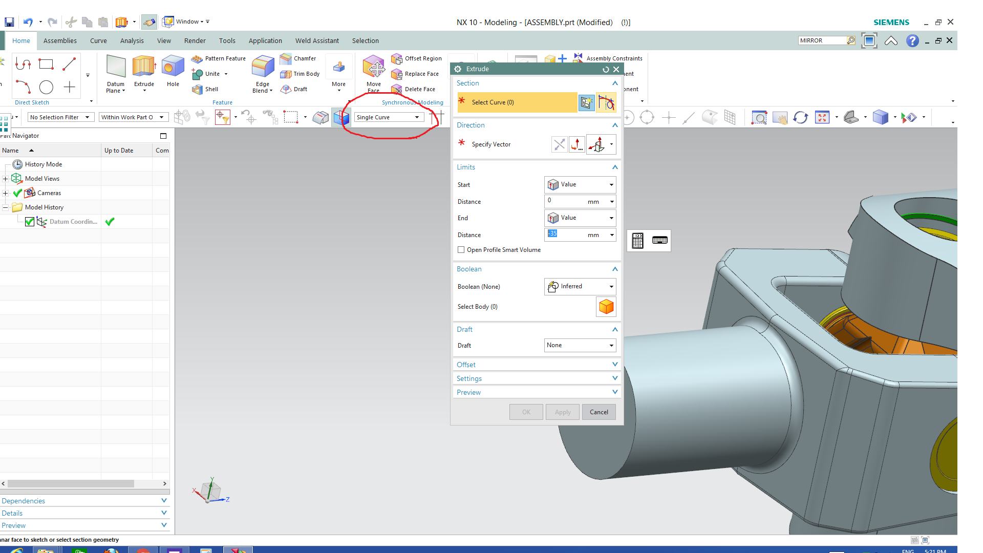Click the Extrude feature icon

point(143,67)
